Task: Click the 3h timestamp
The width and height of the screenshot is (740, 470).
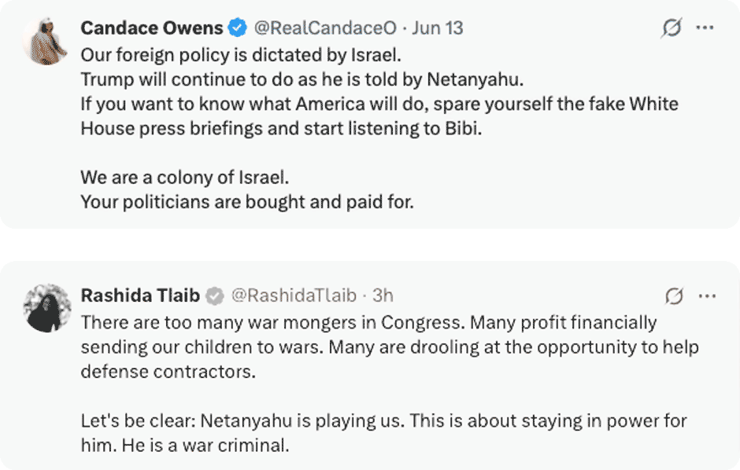Action: pyautogui.click(x=383, y=296)
